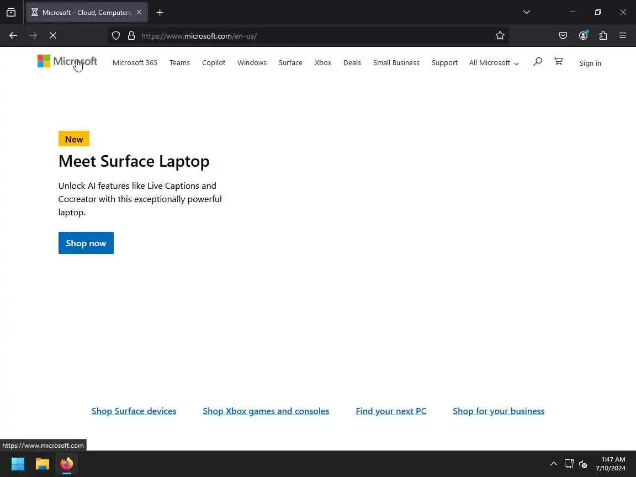Screen dimensions: 636x477
Task: Open a new tab with plus icon
Action: click(x=160, y=13)
